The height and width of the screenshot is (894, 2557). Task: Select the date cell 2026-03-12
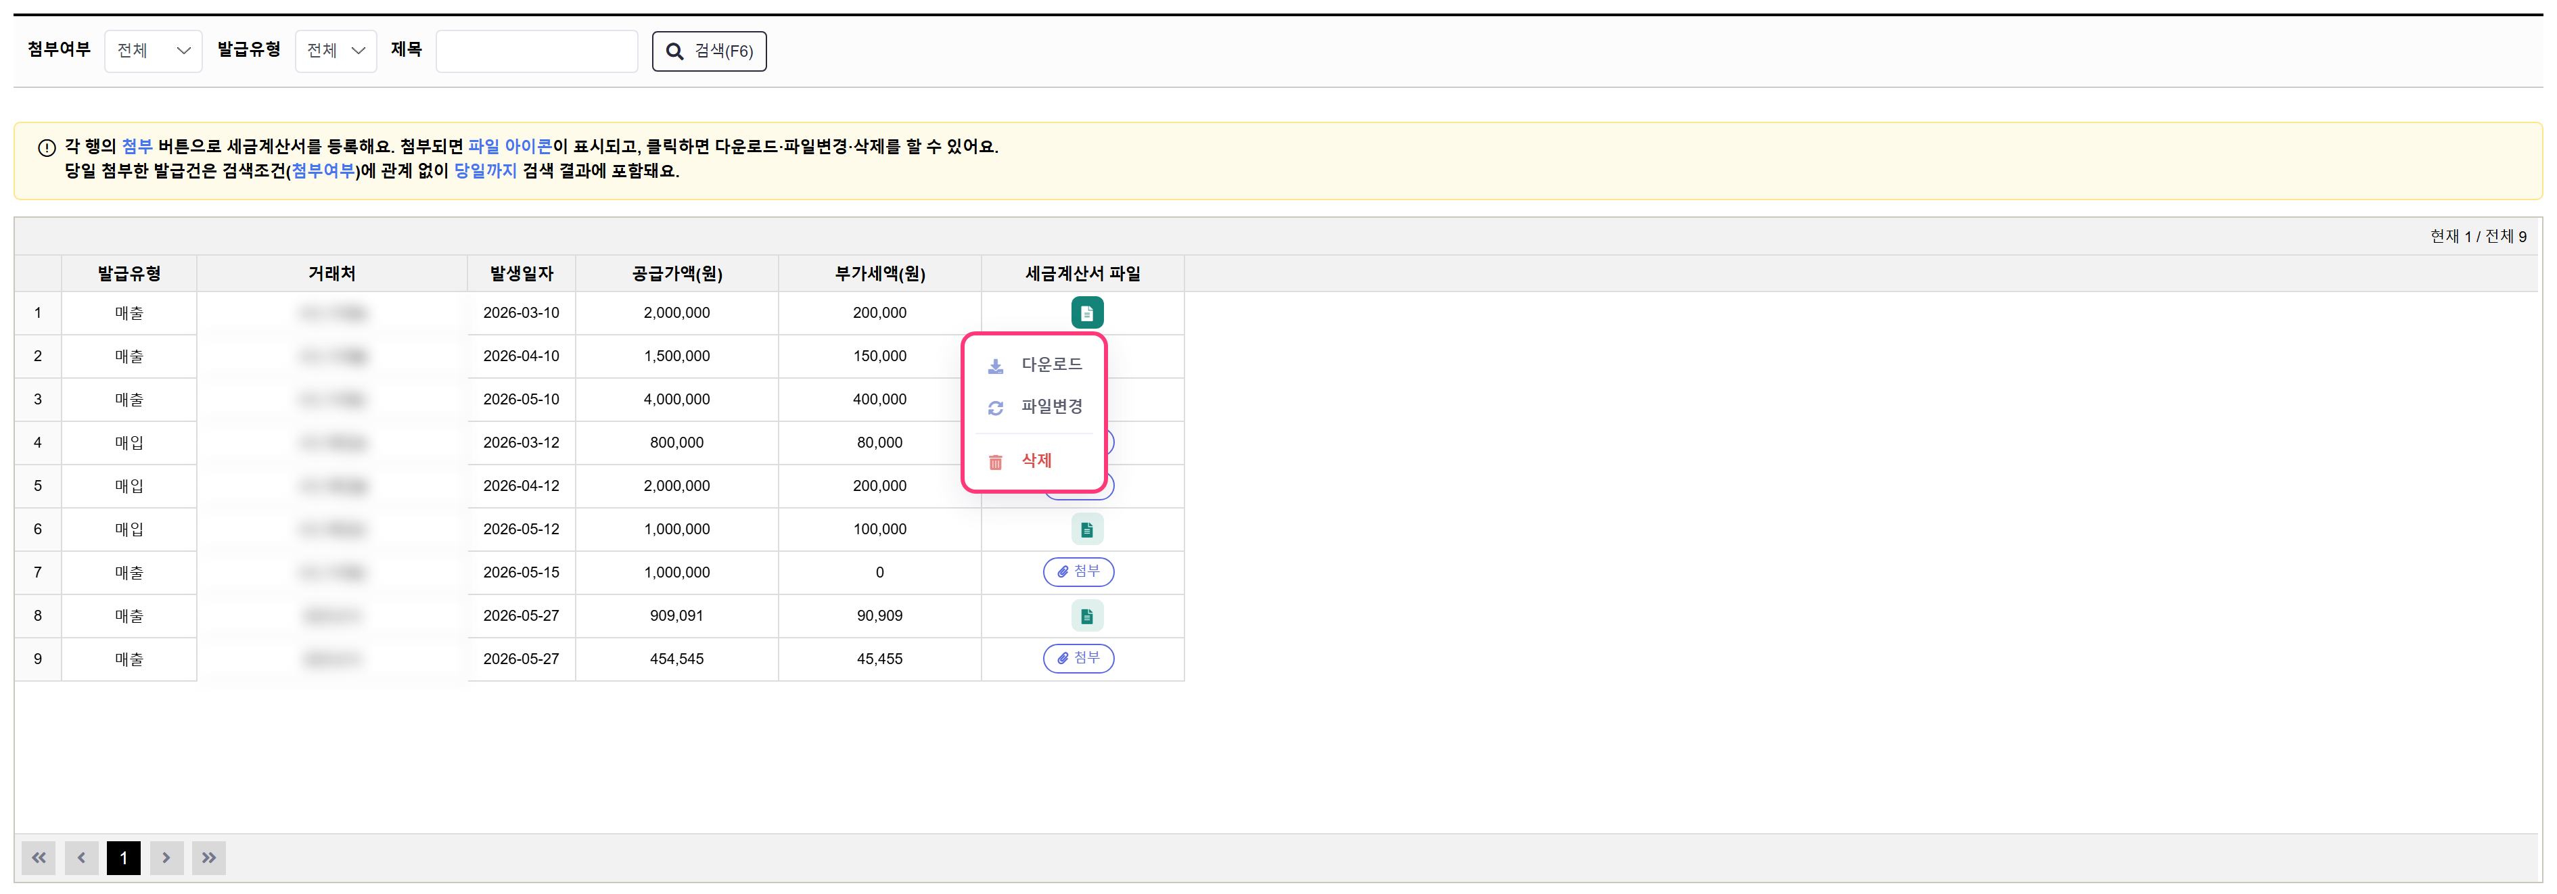(521, 442)
